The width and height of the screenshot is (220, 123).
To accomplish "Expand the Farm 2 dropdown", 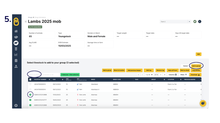I will point(189,22).
